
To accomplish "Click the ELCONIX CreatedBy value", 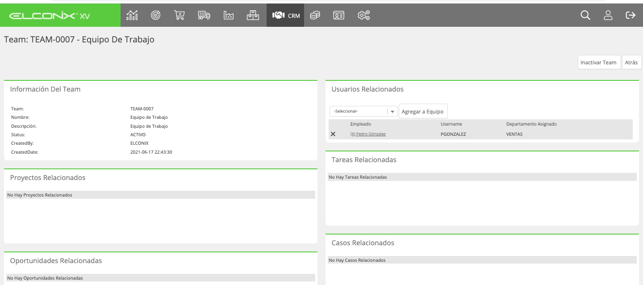I will [139, 143].
